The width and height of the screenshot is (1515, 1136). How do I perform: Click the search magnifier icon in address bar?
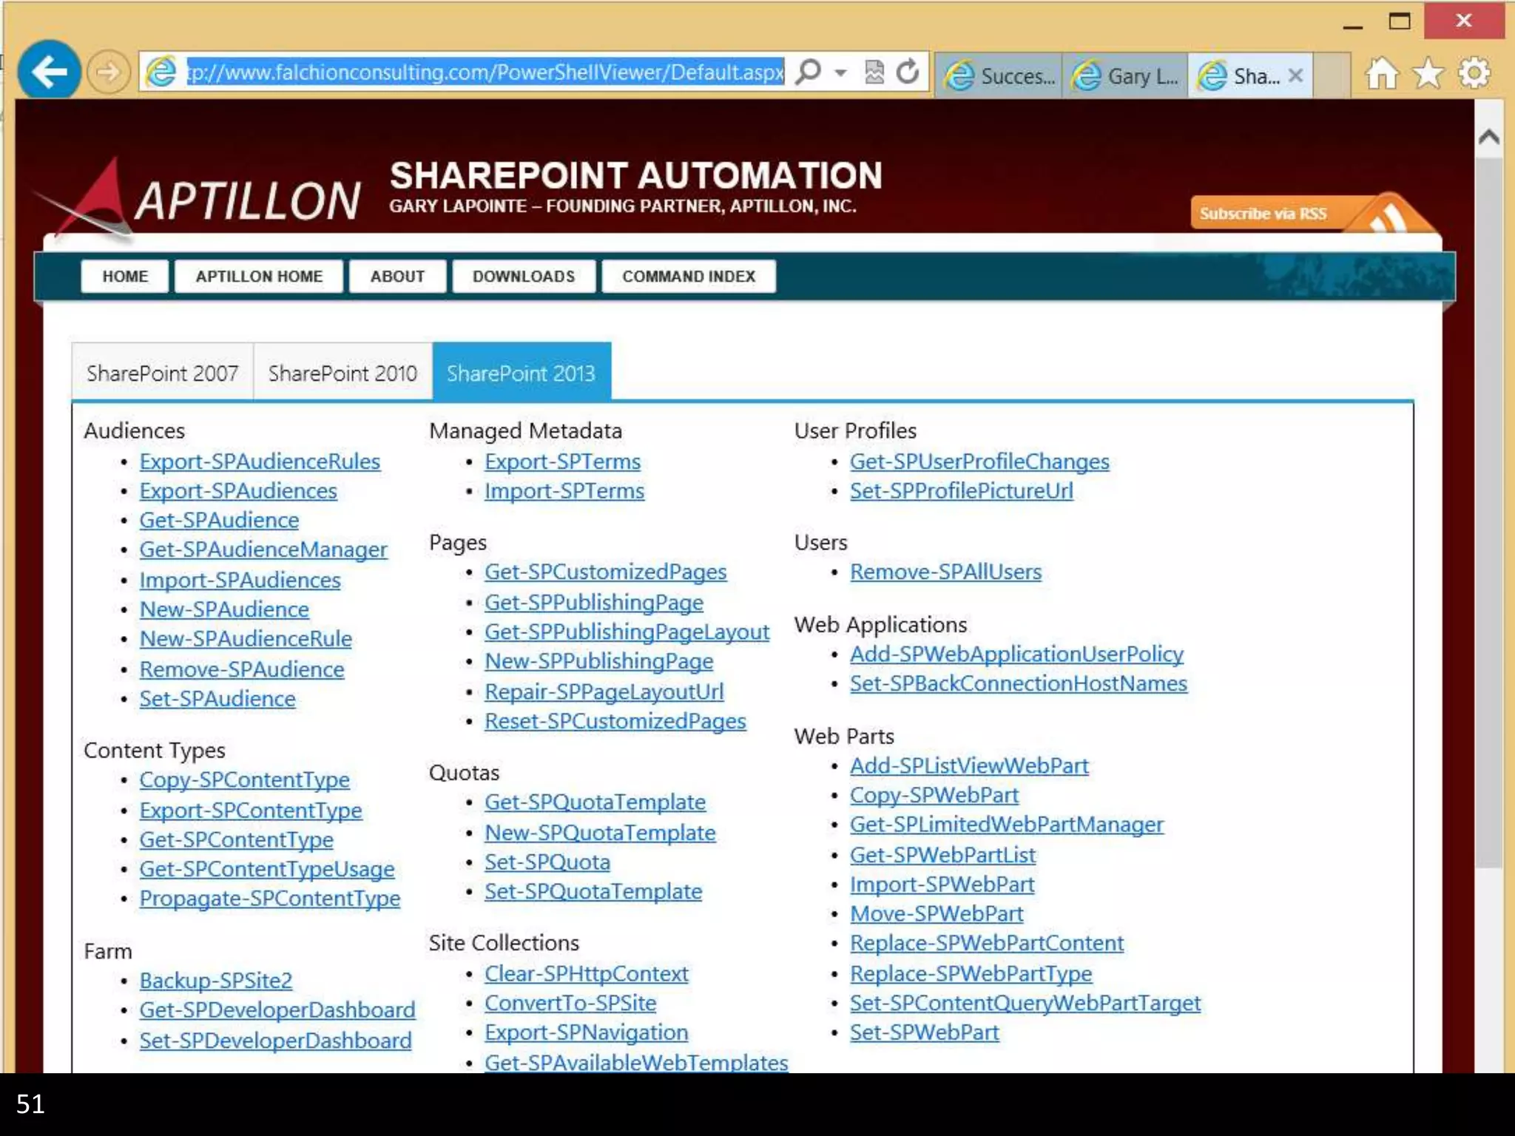coord(808,72)
